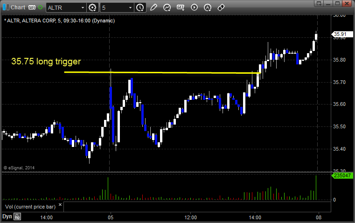The width and height of the screenshot is (355, 223).
Task: Open the studies chart icon menu
Action: (167, 7)
